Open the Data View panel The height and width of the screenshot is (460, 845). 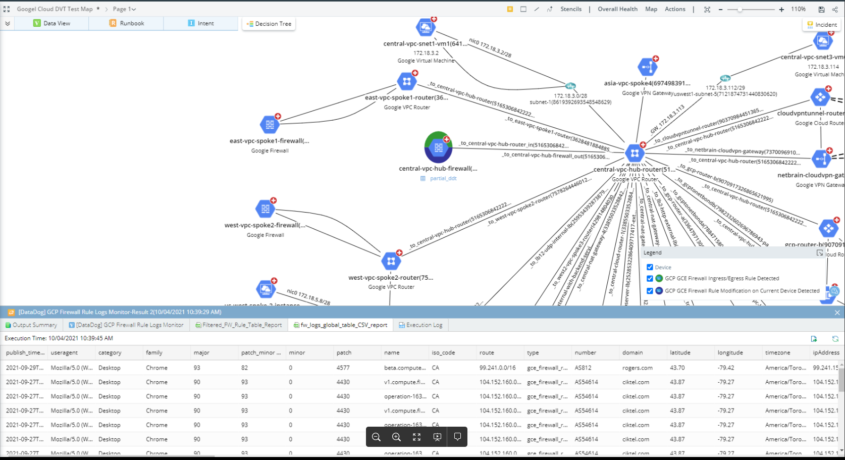pyautogui.click(x=50, y=23)
